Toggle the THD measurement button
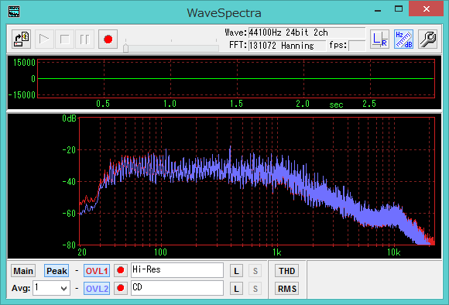 [286, 271]
